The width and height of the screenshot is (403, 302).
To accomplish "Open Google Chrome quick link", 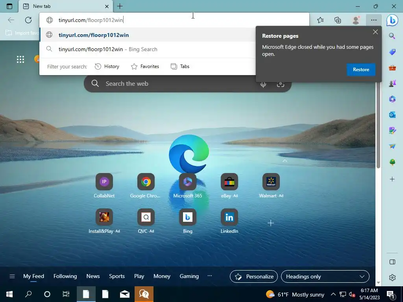I will pyautogui.click(x=146, y=182).
